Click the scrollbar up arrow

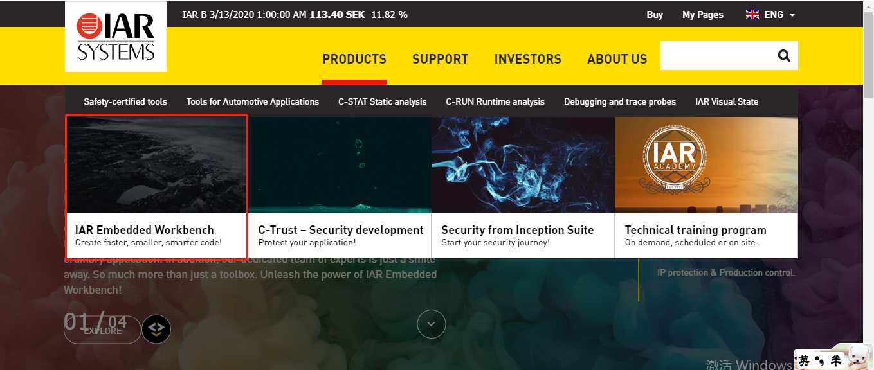point(868,5)
